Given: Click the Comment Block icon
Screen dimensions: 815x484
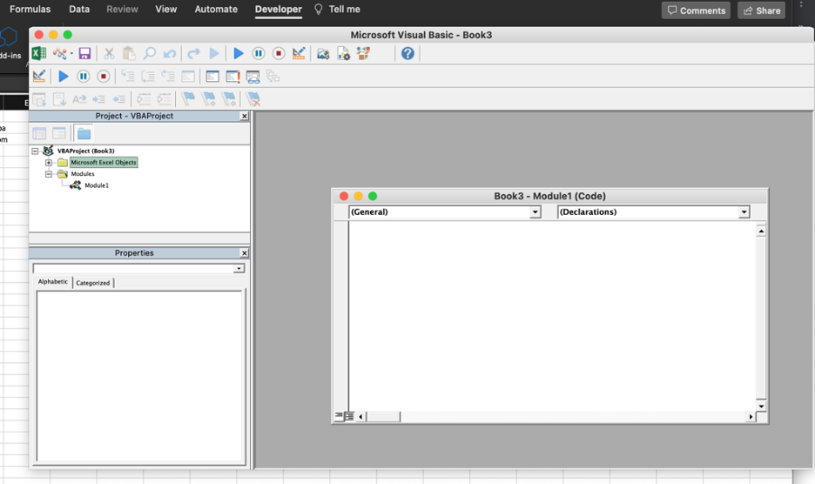Looking at the screenshot, I should (x=144, y=98).
